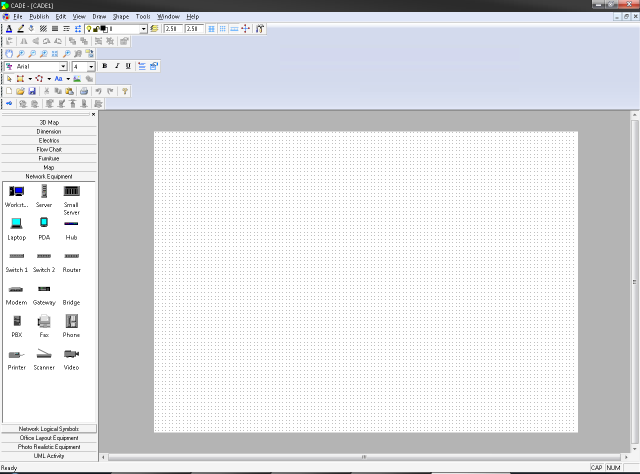Open the Network Logical Symbols category
Screen dimensions: 640x474
pos(49,429)
